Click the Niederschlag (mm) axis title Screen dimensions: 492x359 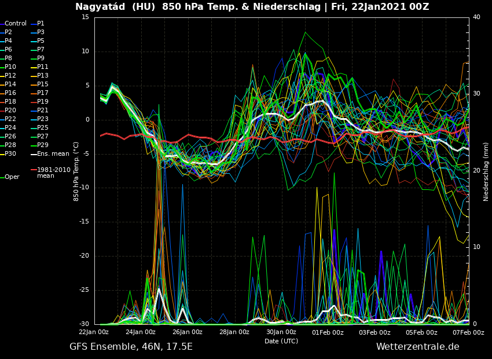pyautogui.click(x=486, y=171)
